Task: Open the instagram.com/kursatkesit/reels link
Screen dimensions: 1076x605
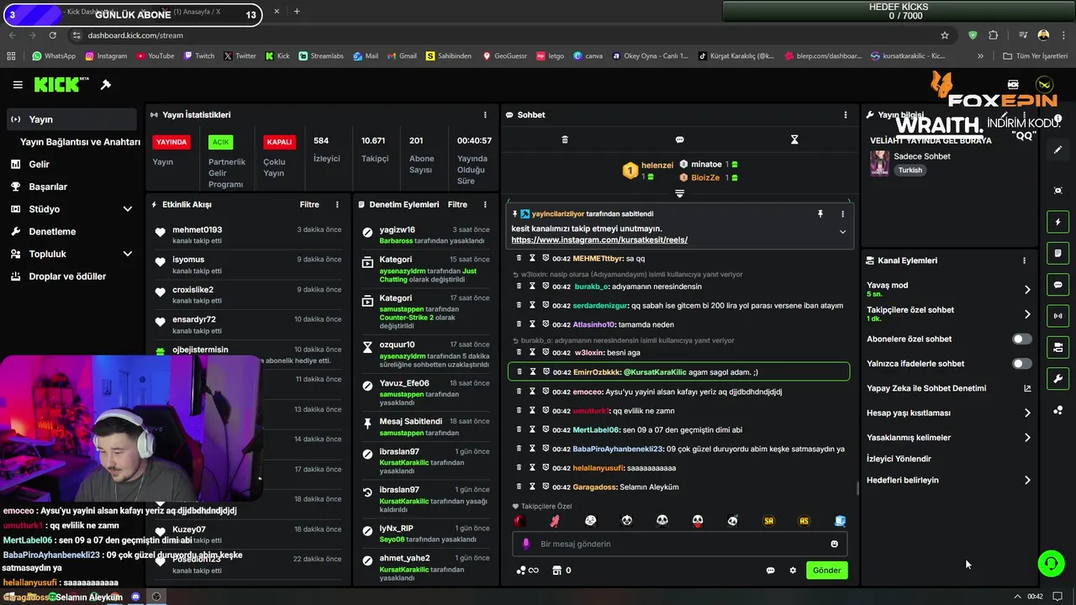Action: click(599, 240)
